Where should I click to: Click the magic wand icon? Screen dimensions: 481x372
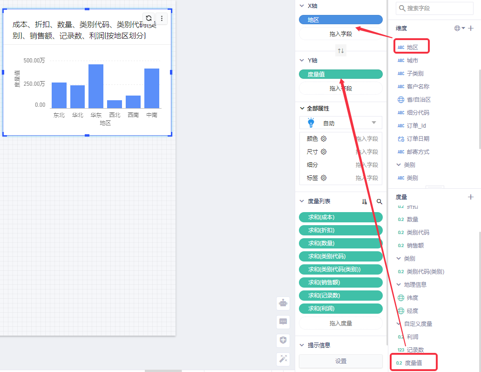click(x=283, y=358)
